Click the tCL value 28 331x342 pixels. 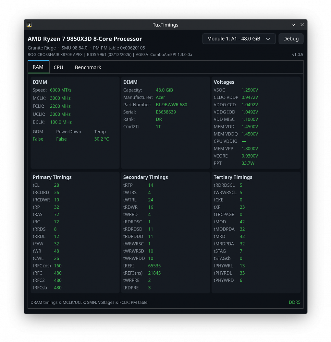click(56, 185)
